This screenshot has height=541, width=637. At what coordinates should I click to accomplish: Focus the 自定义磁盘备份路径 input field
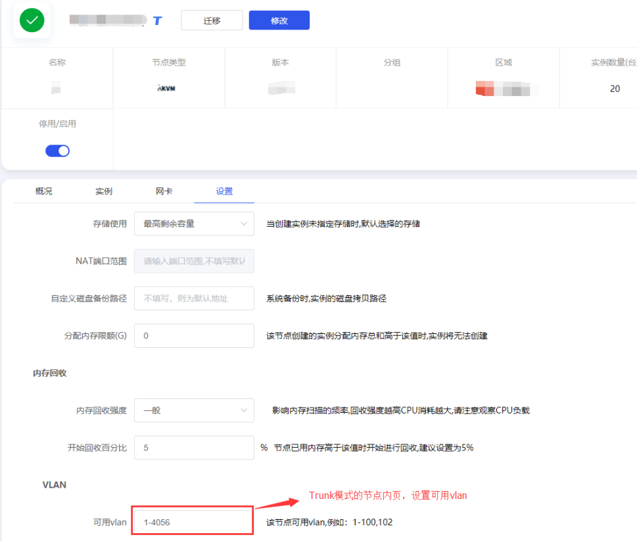point(194,298)
